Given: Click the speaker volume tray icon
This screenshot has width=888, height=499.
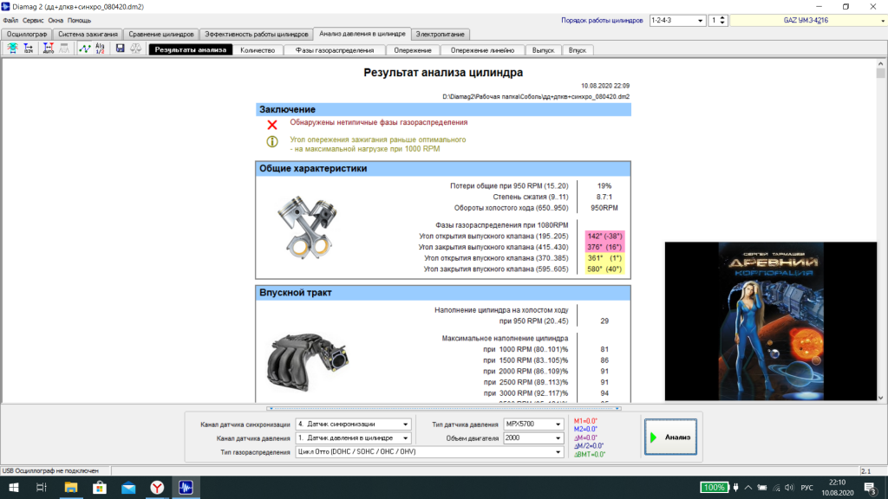Looking at the screenshot, I should [x=789, y=487].
